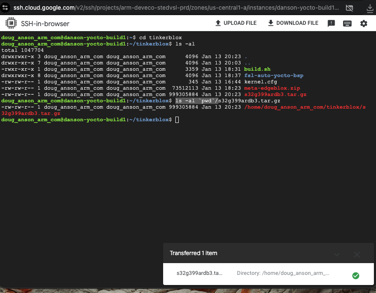
Task: Select s32g399ardb3.ta… in the transfer list
Action: [x=199, y=273]
